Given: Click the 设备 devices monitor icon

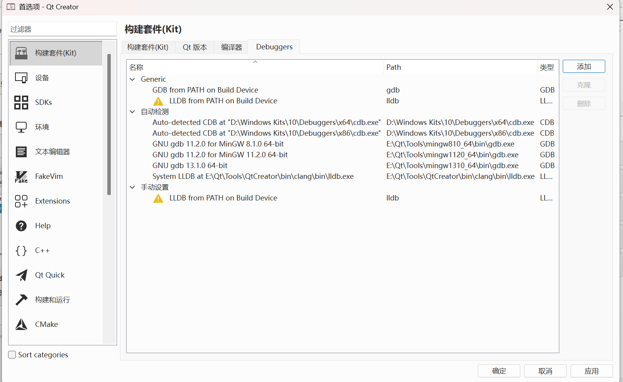Looking at the screenshot, I should (x=21, y=78).
